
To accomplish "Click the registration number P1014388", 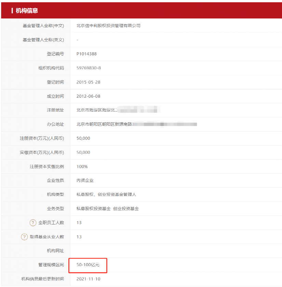I will click(86, 54).
